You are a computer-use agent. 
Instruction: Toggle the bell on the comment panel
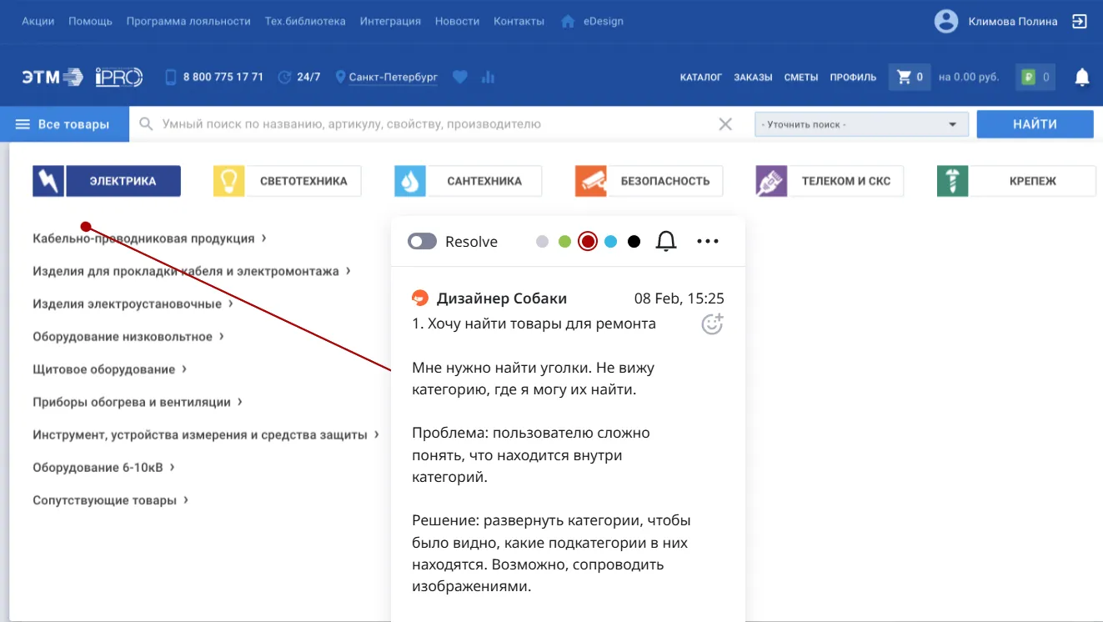click(665, 241)
